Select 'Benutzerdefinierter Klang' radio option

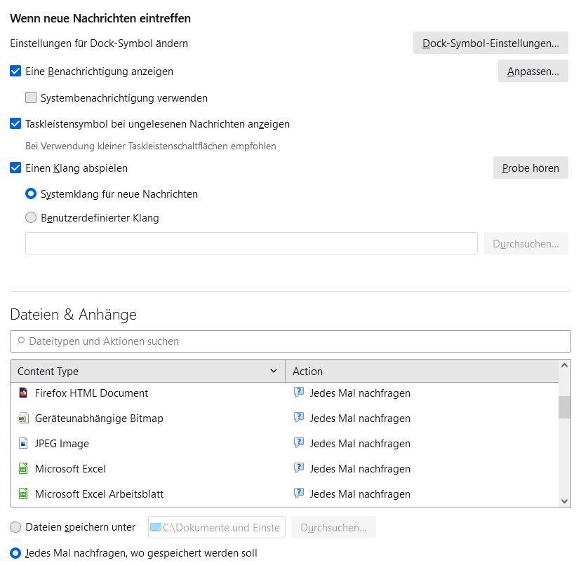click(x=31, y=218)
